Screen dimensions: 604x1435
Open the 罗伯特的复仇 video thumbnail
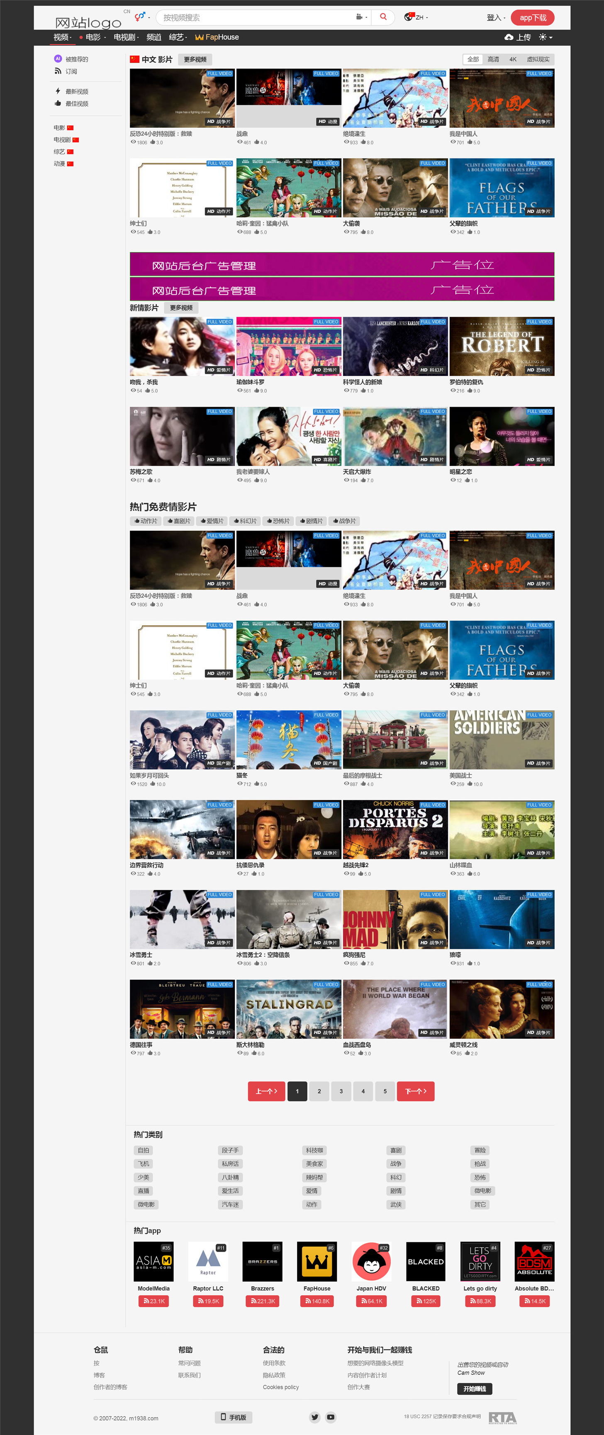point(502,347)
